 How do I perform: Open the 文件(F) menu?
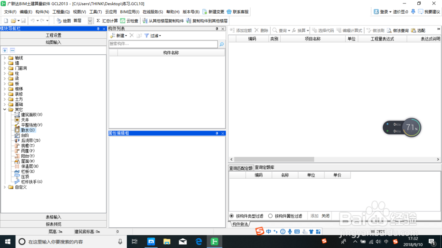[10, 12]
